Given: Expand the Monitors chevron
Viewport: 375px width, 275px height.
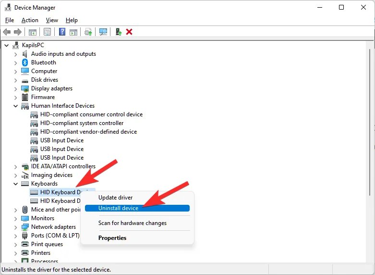Looking at the screenshot, I should 15,218.
